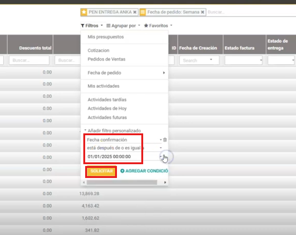
Task: Select the Cotizacion filter
Action: pyautogui.click(x=99, y=51)
